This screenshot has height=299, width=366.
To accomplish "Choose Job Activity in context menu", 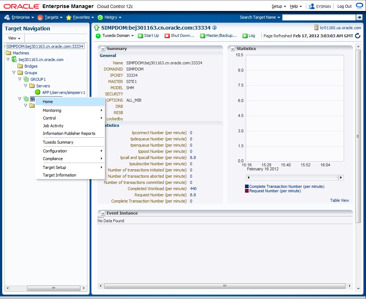I will pos(53,126).
